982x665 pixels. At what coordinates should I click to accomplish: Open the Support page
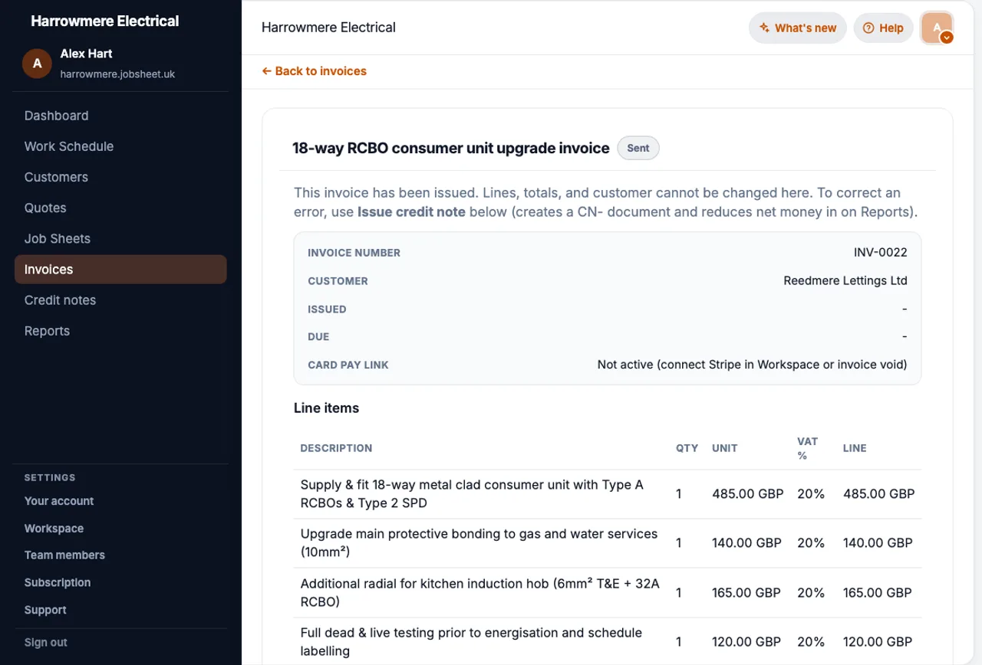click(45, 611)
